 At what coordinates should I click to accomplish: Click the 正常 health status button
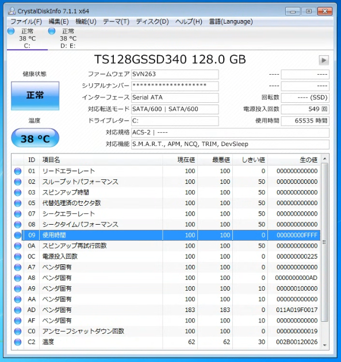point(35,95)
